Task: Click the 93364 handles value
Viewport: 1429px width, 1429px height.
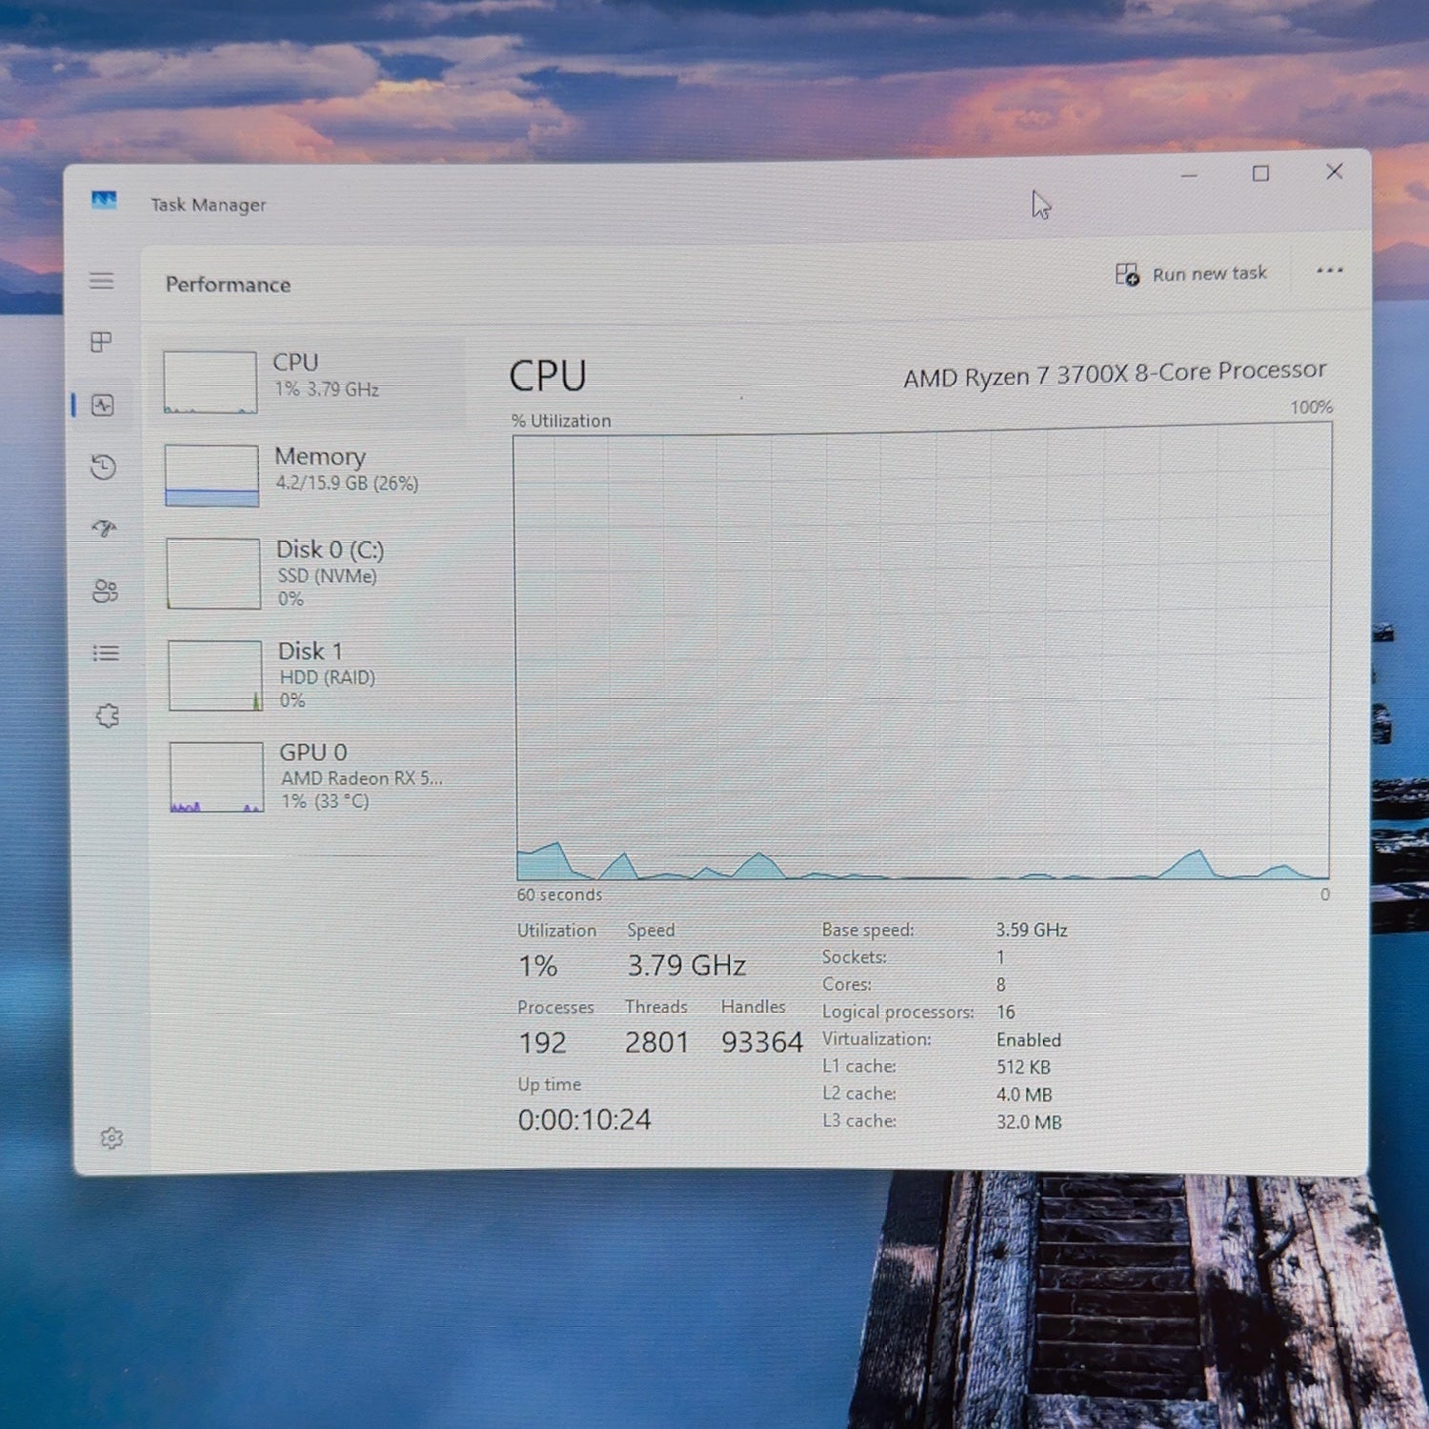Action: (x=762, y=1042)
